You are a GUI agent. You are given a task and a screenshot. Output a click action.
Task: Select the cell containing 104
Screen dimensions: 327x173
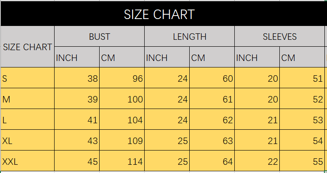click(122, 119)
